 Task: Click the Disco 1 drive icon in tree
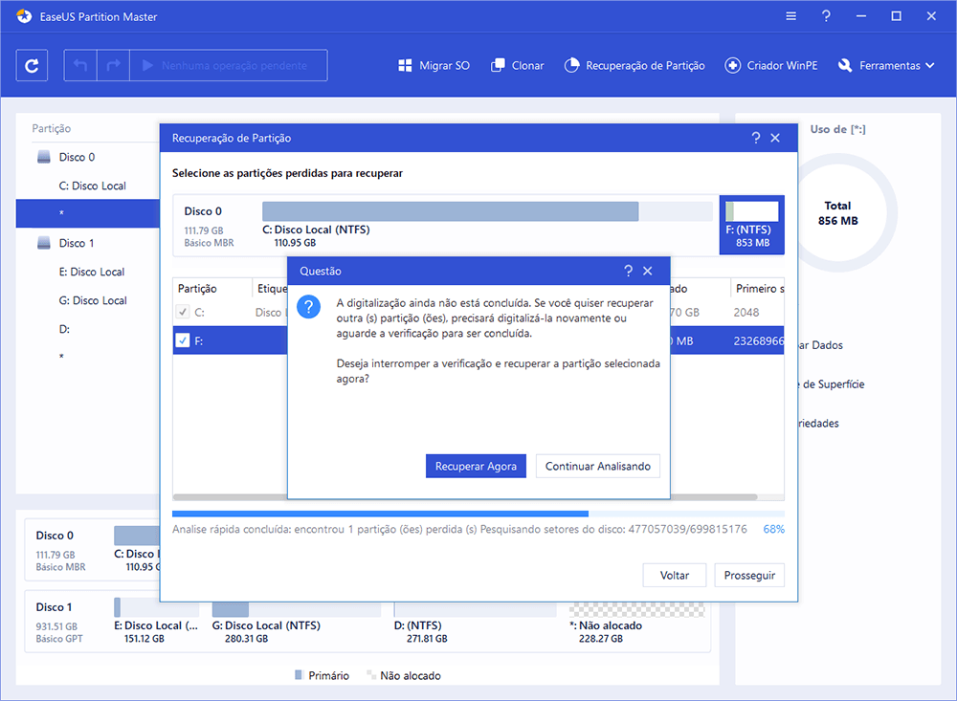click(43, 243)
